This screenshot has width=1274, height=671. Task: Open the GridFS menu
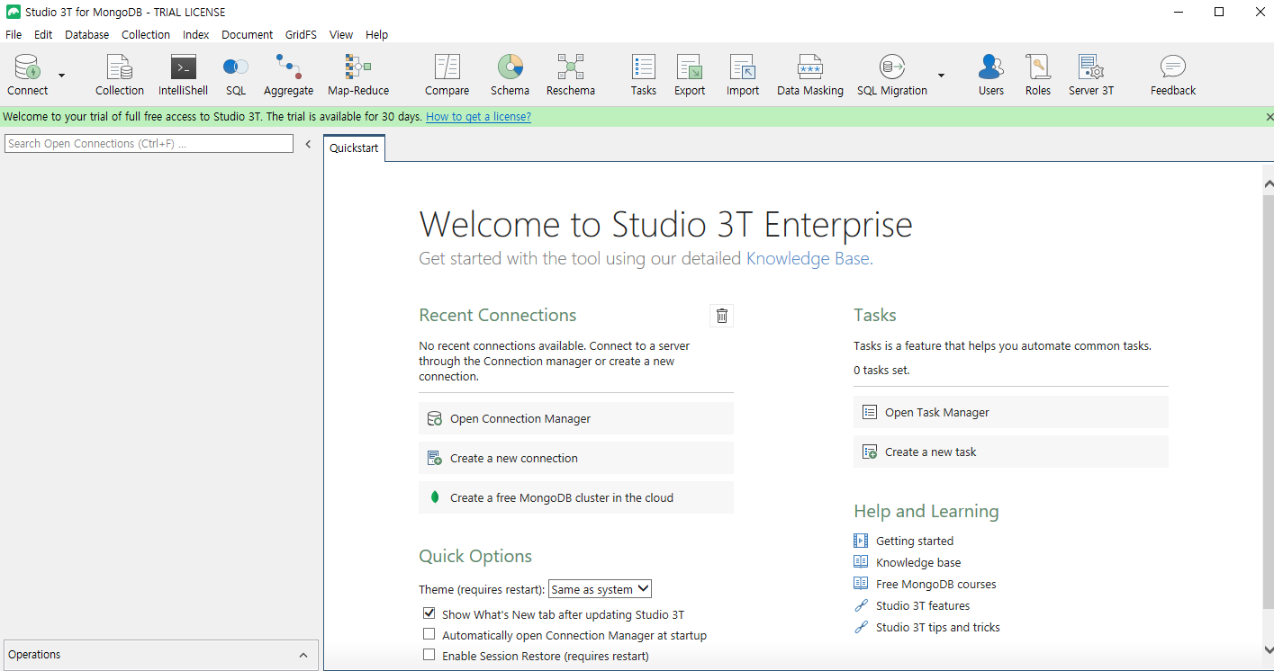pos(301,34)
